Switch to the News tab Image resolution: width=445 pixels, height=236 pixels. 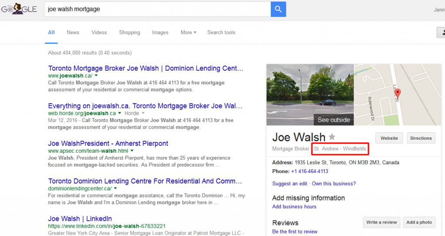pyautogui.click(x=73, y=33)
